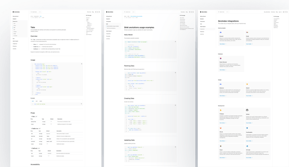Viewport: 289px width, 167px height.
Task: Click the GitLab fox logo icon
Action: click(x=221, y=128)
